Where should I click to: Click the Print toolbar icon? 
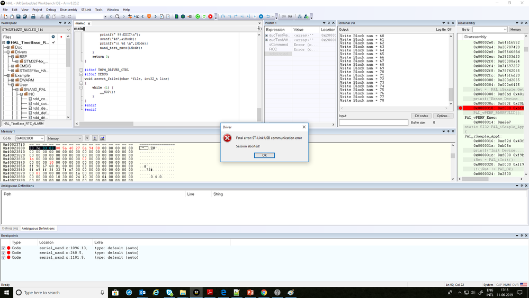click(x=33, y=16)
